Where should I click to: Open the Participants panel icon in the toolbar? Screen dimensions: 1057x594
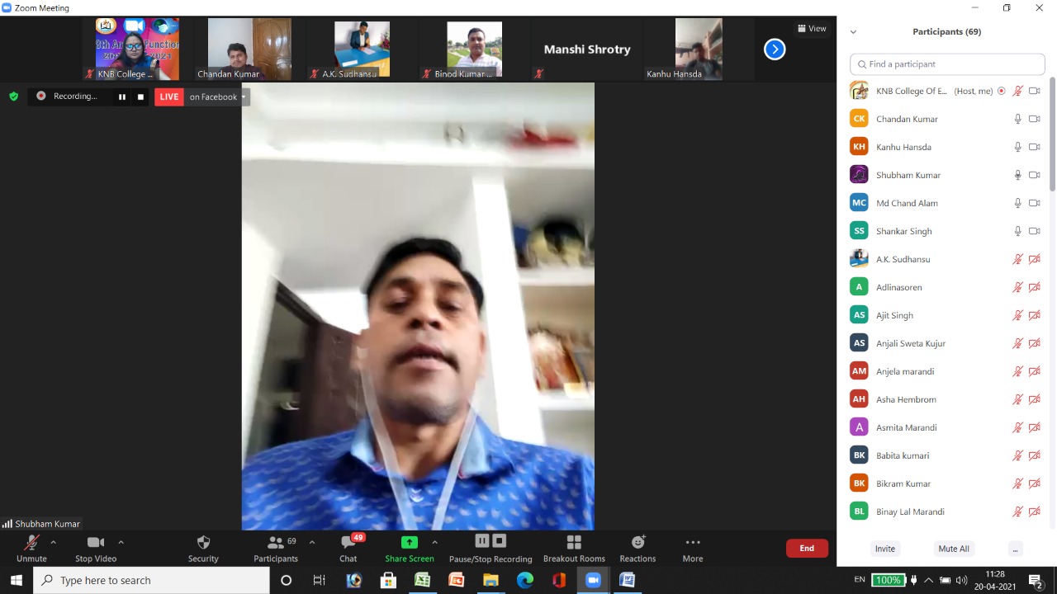pos(276,542)
